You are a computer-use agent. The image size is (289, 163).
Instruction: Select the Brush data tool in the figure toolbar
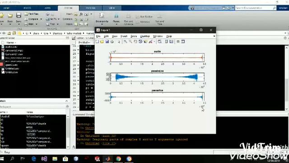(150, 42)
